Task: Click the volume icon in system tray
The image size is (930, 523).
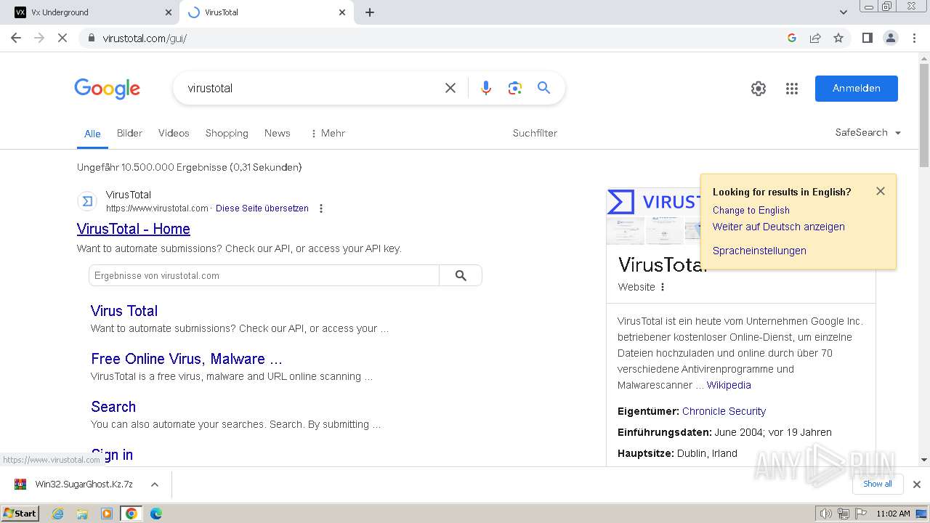Action: click(x=825, y=514)
